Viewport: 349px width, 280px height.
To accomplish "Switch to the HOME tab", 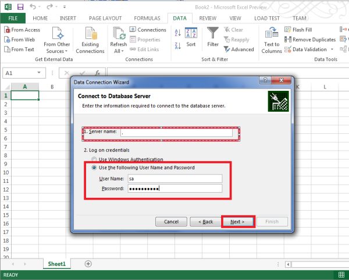I will [x=40, y=18].
